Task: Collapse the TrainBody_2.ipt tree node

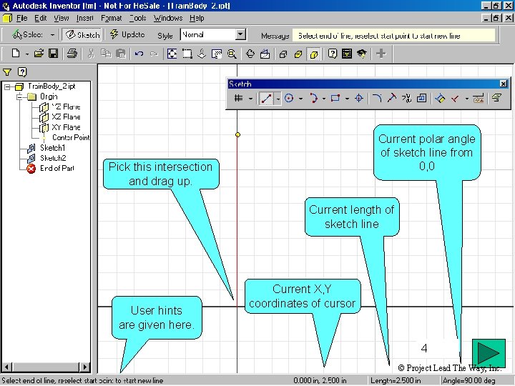Action: pyautogui.click(x=7, y=86)
